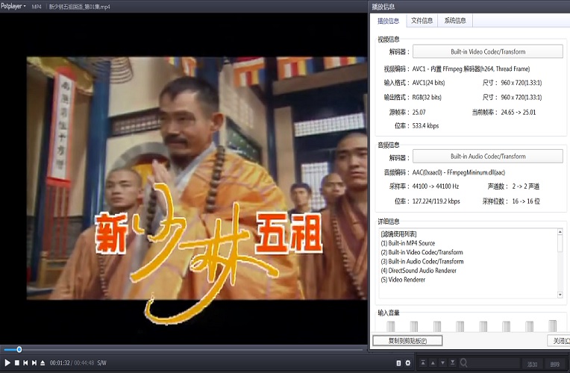Switch to the 文件信息 tab
The image size is (570, 373).
point(422,21)
